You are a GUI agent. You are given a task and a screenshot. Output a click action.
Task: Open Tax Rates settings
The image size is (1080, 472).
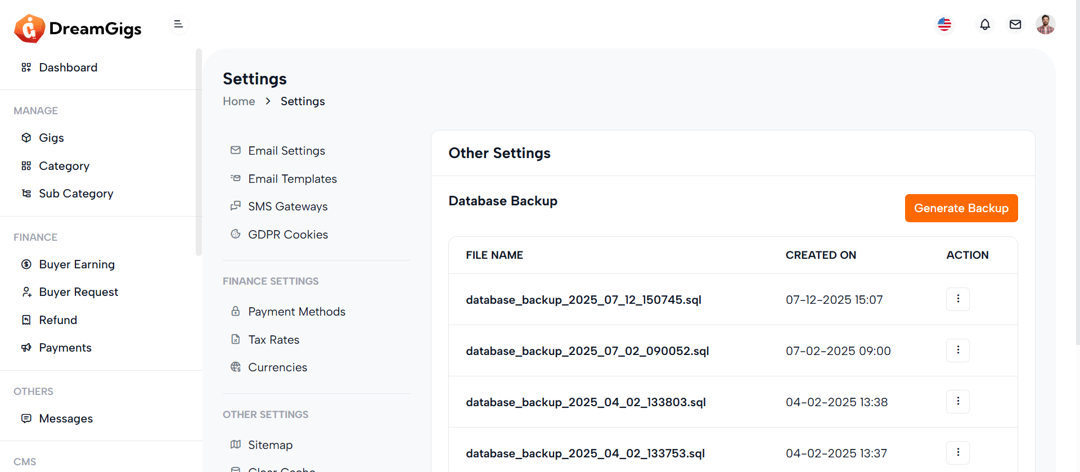tap(273, 340)
